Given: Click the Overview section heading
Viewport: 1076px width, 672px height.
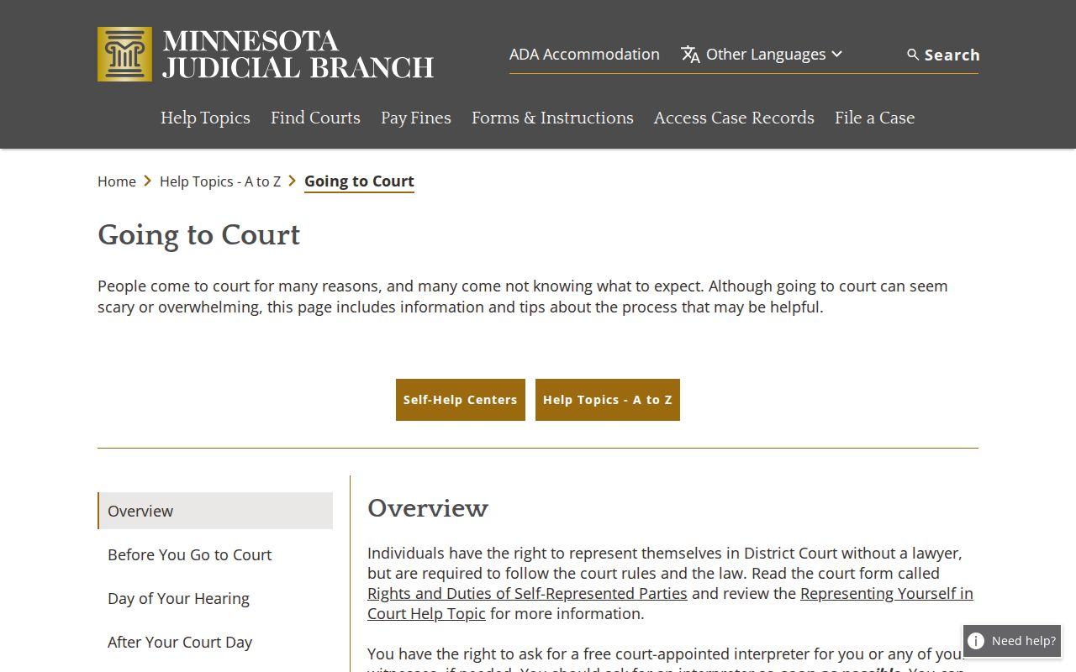Looking at the screenshot, I should coord(428,508).
